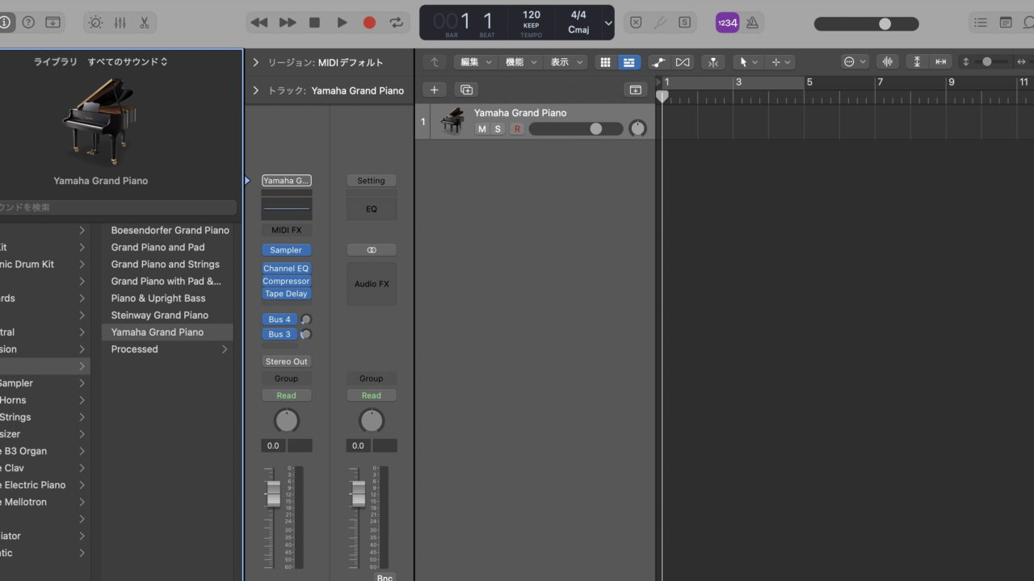Click the duplicate track icon
The height and width of the screenshot is (581, 1034).
click(466, 90)
